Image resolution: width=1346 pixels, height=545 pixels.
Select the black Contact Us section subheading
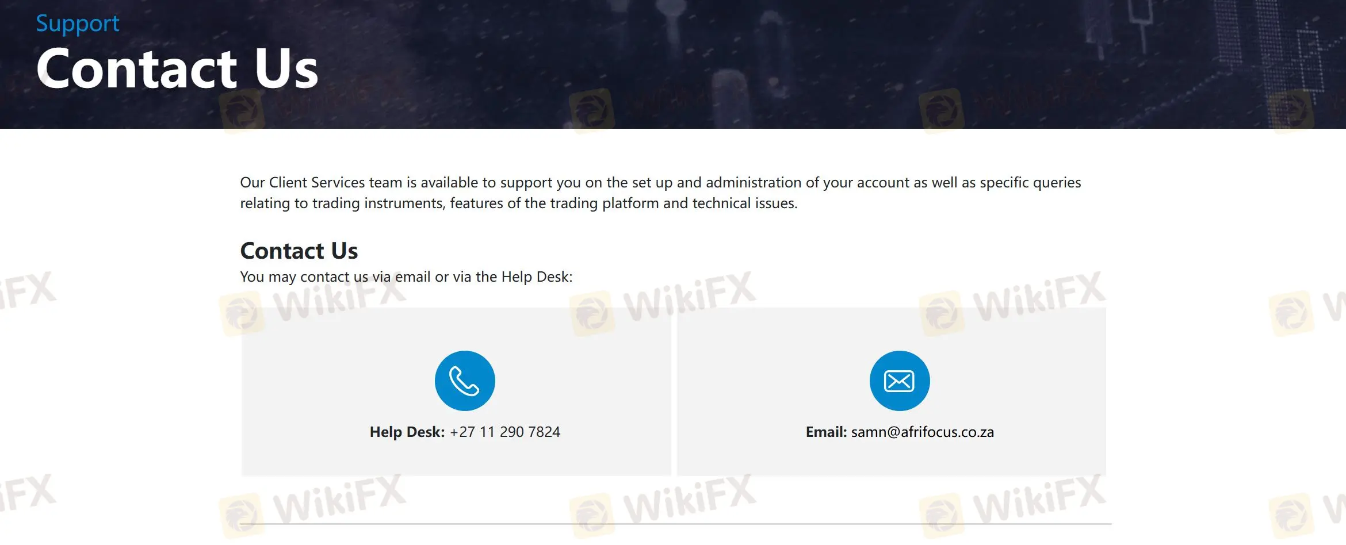pos(299,251)
